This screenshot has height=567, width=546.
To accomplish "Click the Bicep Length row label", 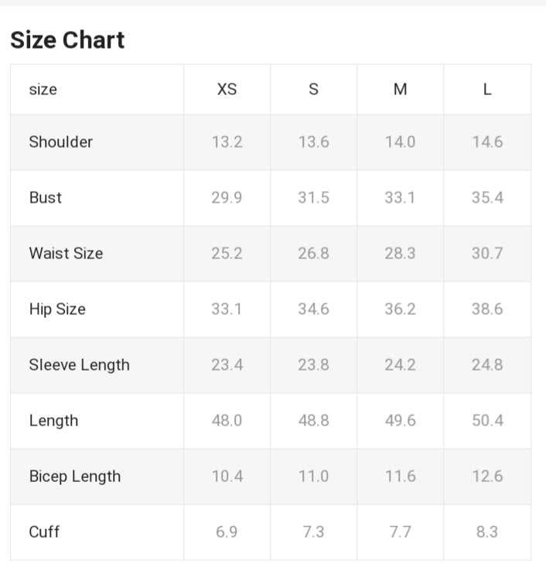I will click(x=75, y=476).
